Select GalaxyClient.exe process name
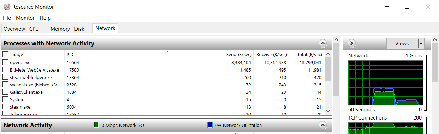The width and height of the screenshot is (439, 134). (26, 92)
